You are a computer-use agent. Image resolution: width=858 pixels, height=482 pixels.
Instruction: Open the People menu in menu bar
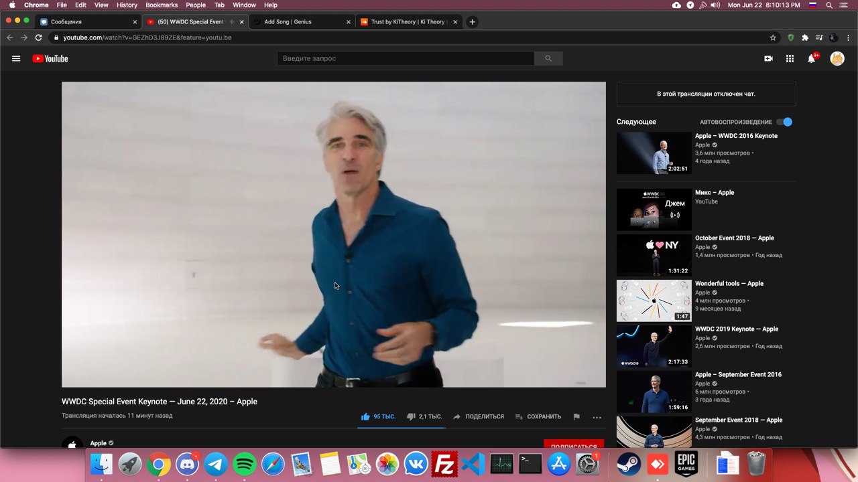click(x=196, y=5)
